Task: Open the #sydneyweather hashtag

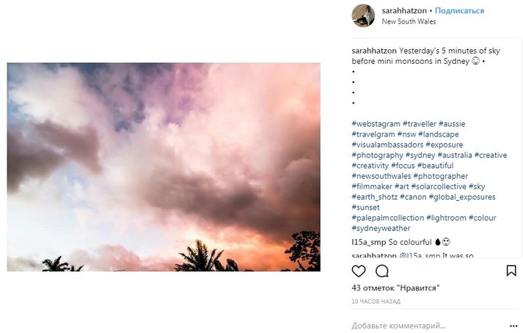Action: tap(381, 228)
